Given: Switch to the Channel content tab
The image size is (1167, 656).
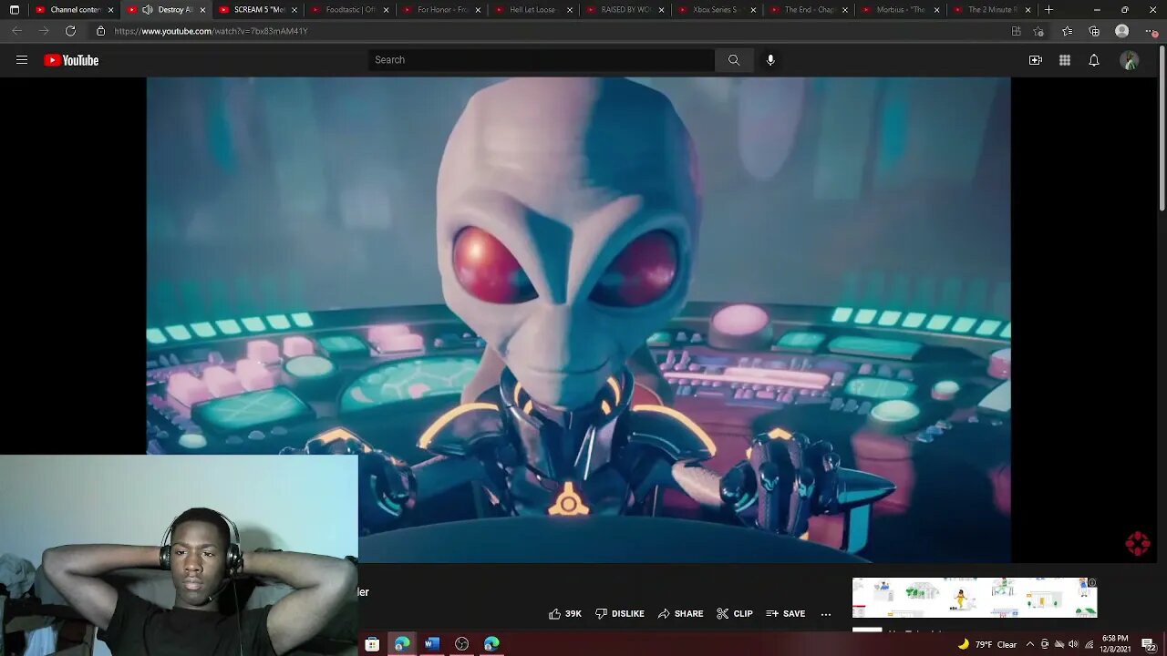Looking at the screenshot, I should click(x=75, y=10).
